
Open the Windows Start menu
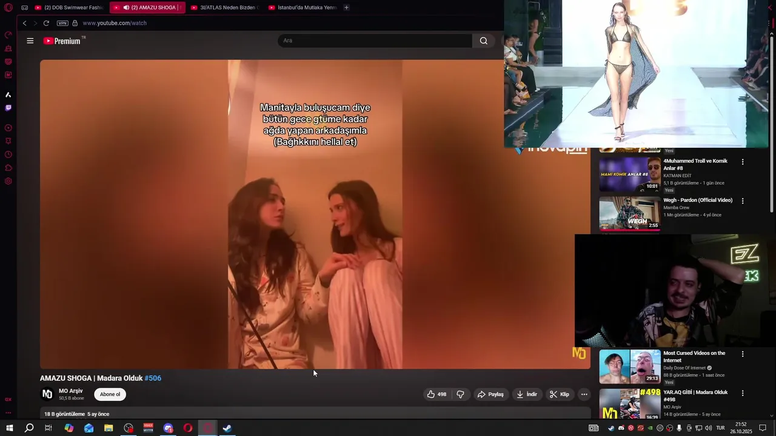point(9,428)
